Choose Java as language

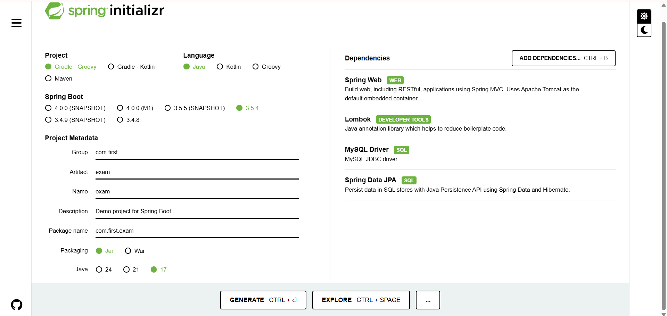(x=194, y=67)
